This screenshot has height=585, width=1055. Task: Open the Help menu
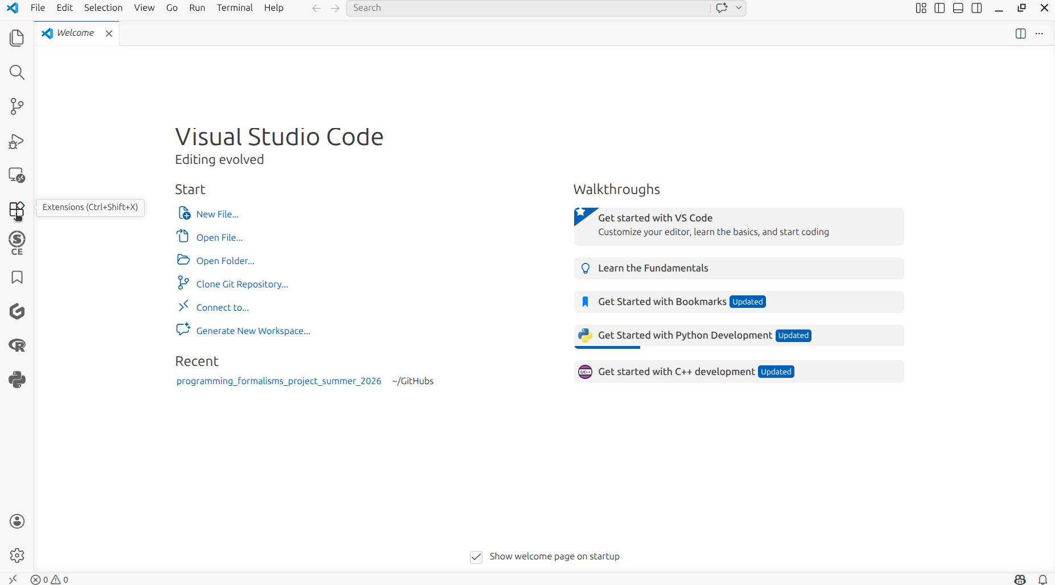[x=274, y=8]
